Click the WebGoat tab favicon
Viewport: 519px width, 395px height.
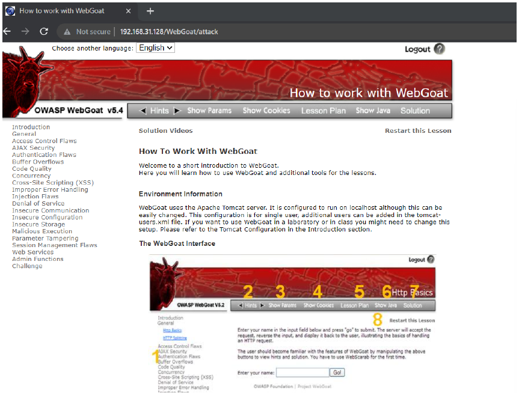click(10, 11)
